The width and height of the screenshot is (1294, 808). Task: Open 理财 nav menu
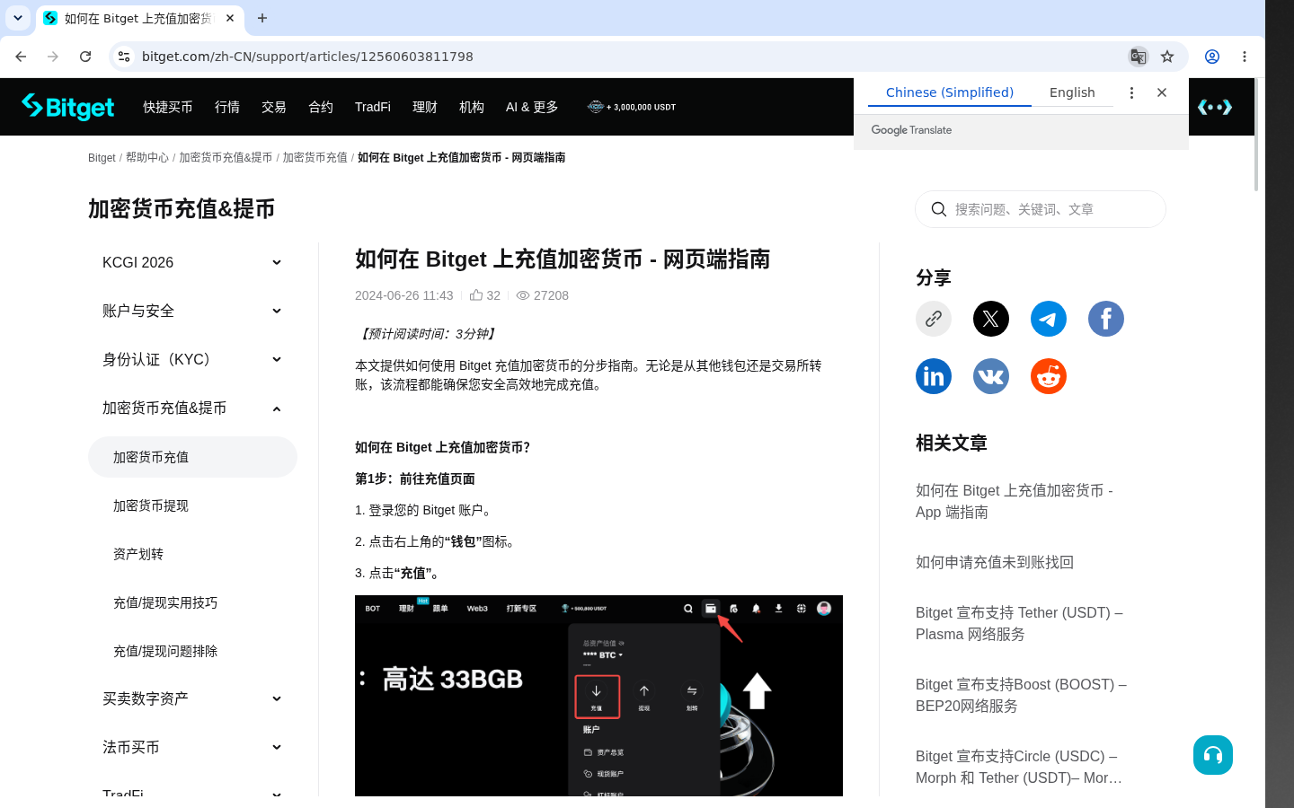[425, 107]
